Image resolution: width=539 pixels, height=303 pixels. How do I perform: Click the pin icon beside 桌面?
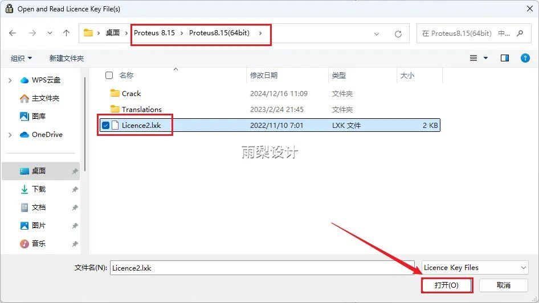pos(75,171)
